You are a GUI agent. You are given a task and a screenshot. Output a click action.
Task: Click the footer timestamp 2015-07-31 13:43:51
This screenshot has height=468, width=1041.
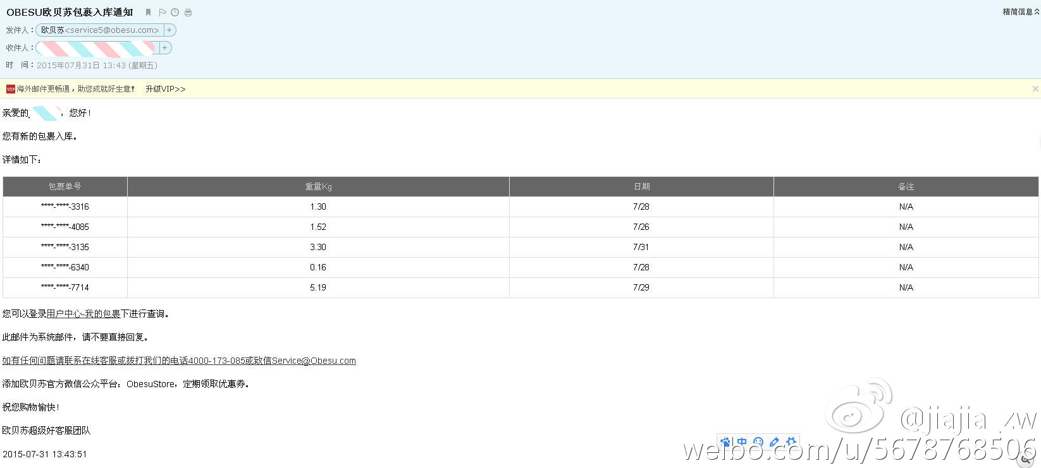point(45,455)
